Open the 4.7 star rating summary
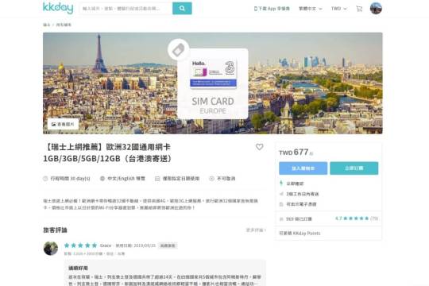The height and width of the screenshot is (286, 429). tap(357, 218)
